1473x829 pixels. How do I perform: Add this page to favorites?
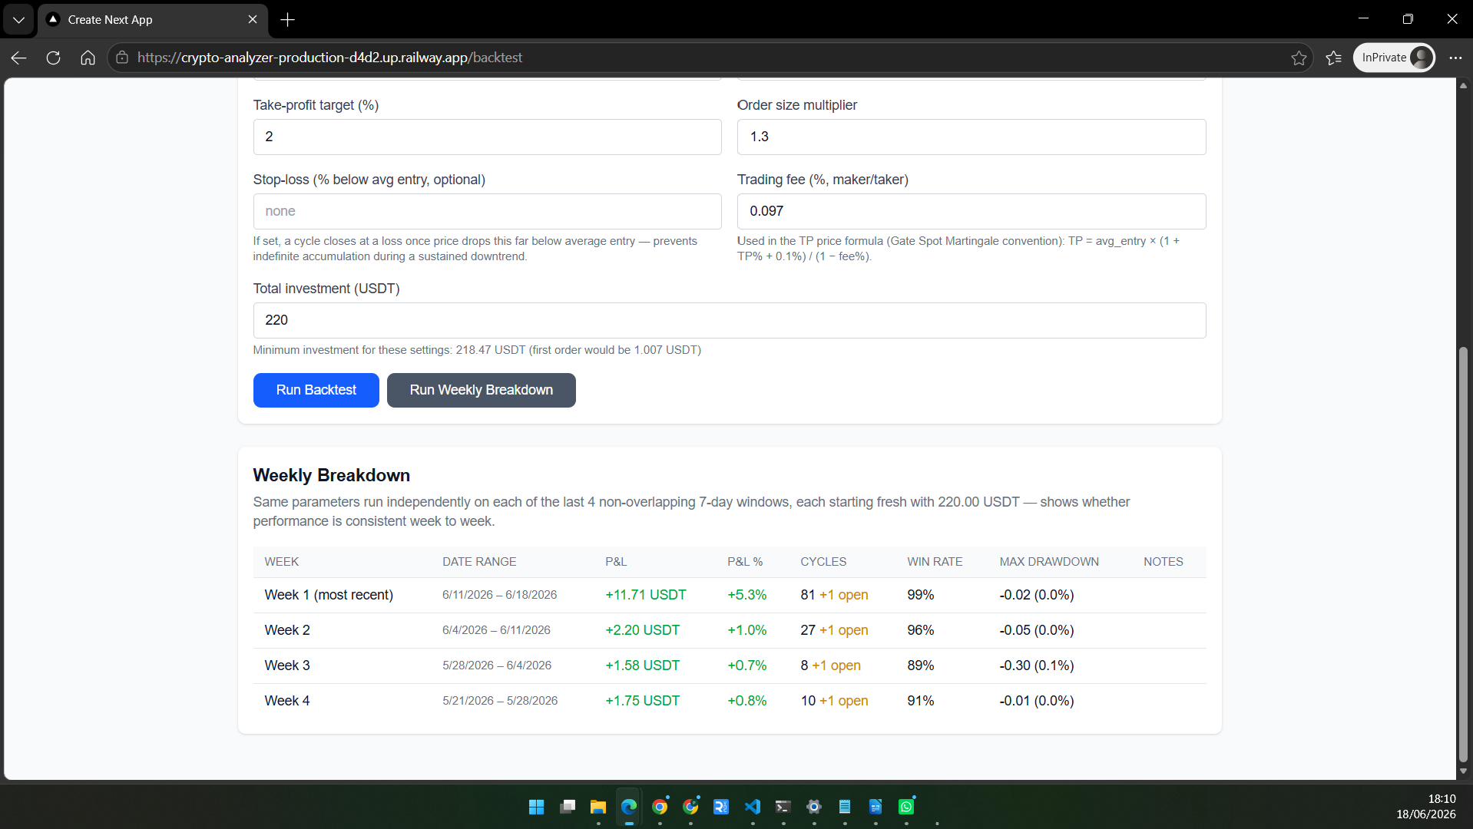[1299, 58]
